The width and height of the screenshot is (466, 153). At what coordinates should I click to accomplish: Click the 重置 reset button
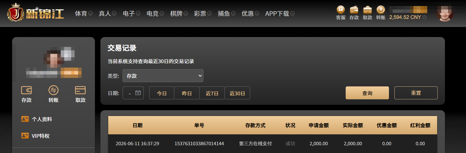pos(416,93)
